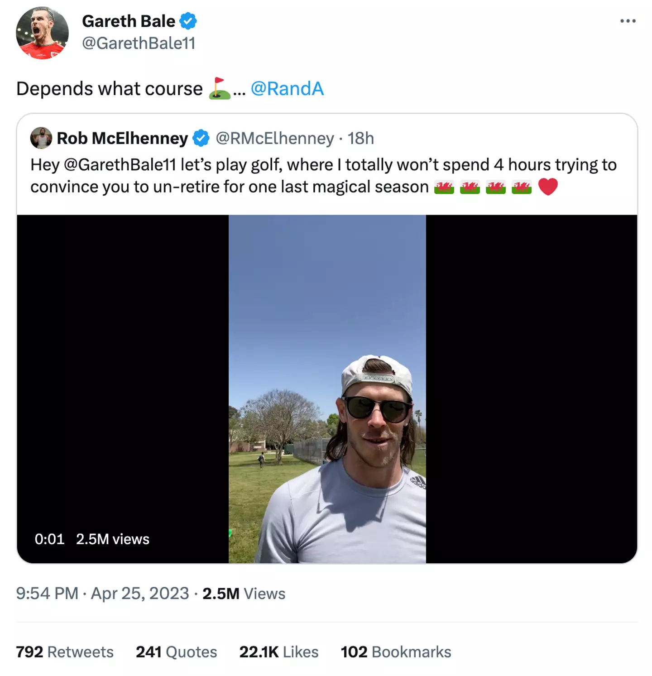This screenshot has width=652, height=676.
Task: Click the first Wales flag emoji
Action: (444, 187)
